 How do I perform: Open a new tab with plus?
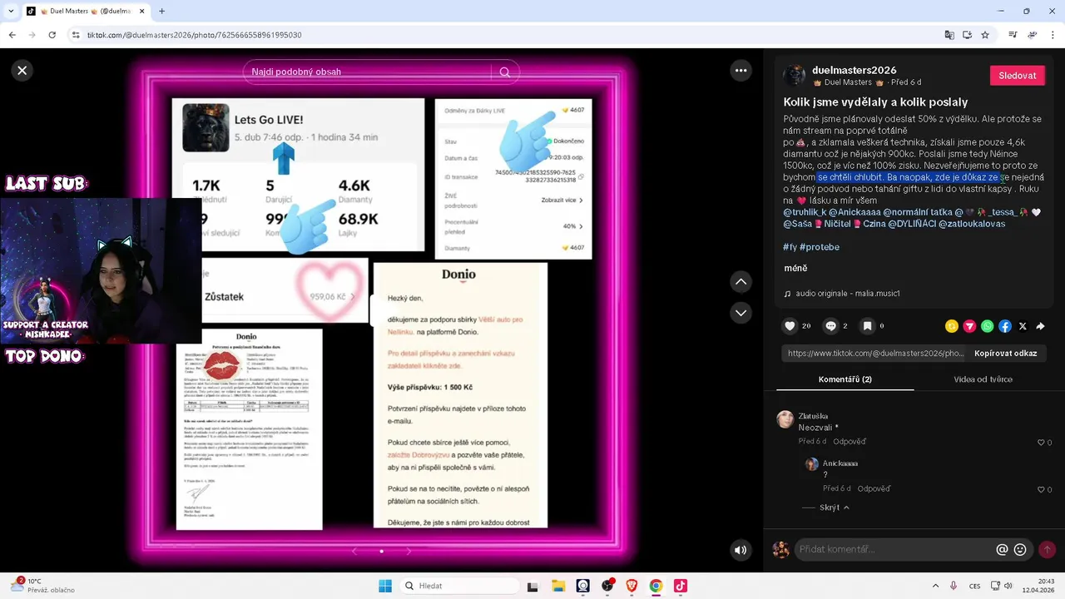click(x=161, y=12)
